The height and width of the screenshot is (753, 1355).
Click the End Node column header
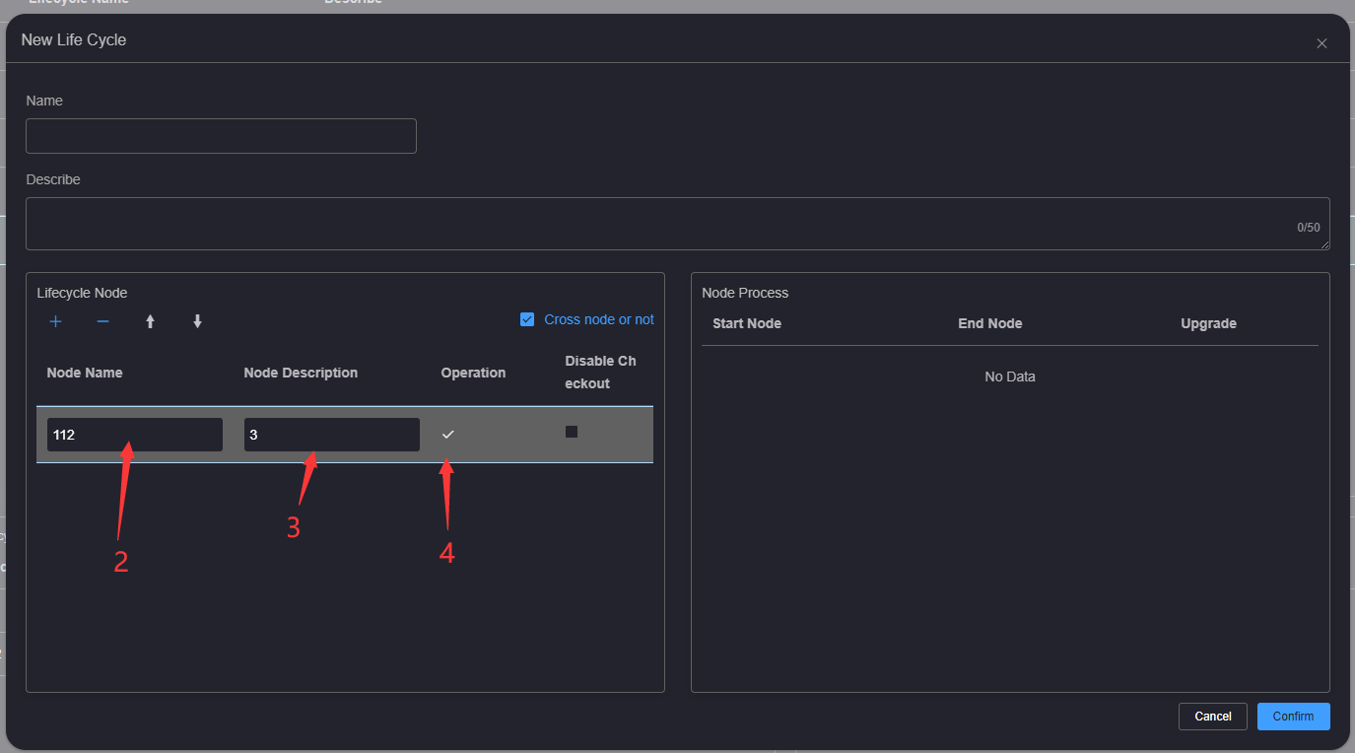pos(990,323)
